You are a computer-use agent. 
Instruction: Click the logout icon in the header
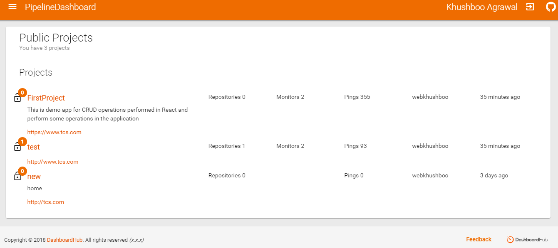coord(530,7)
